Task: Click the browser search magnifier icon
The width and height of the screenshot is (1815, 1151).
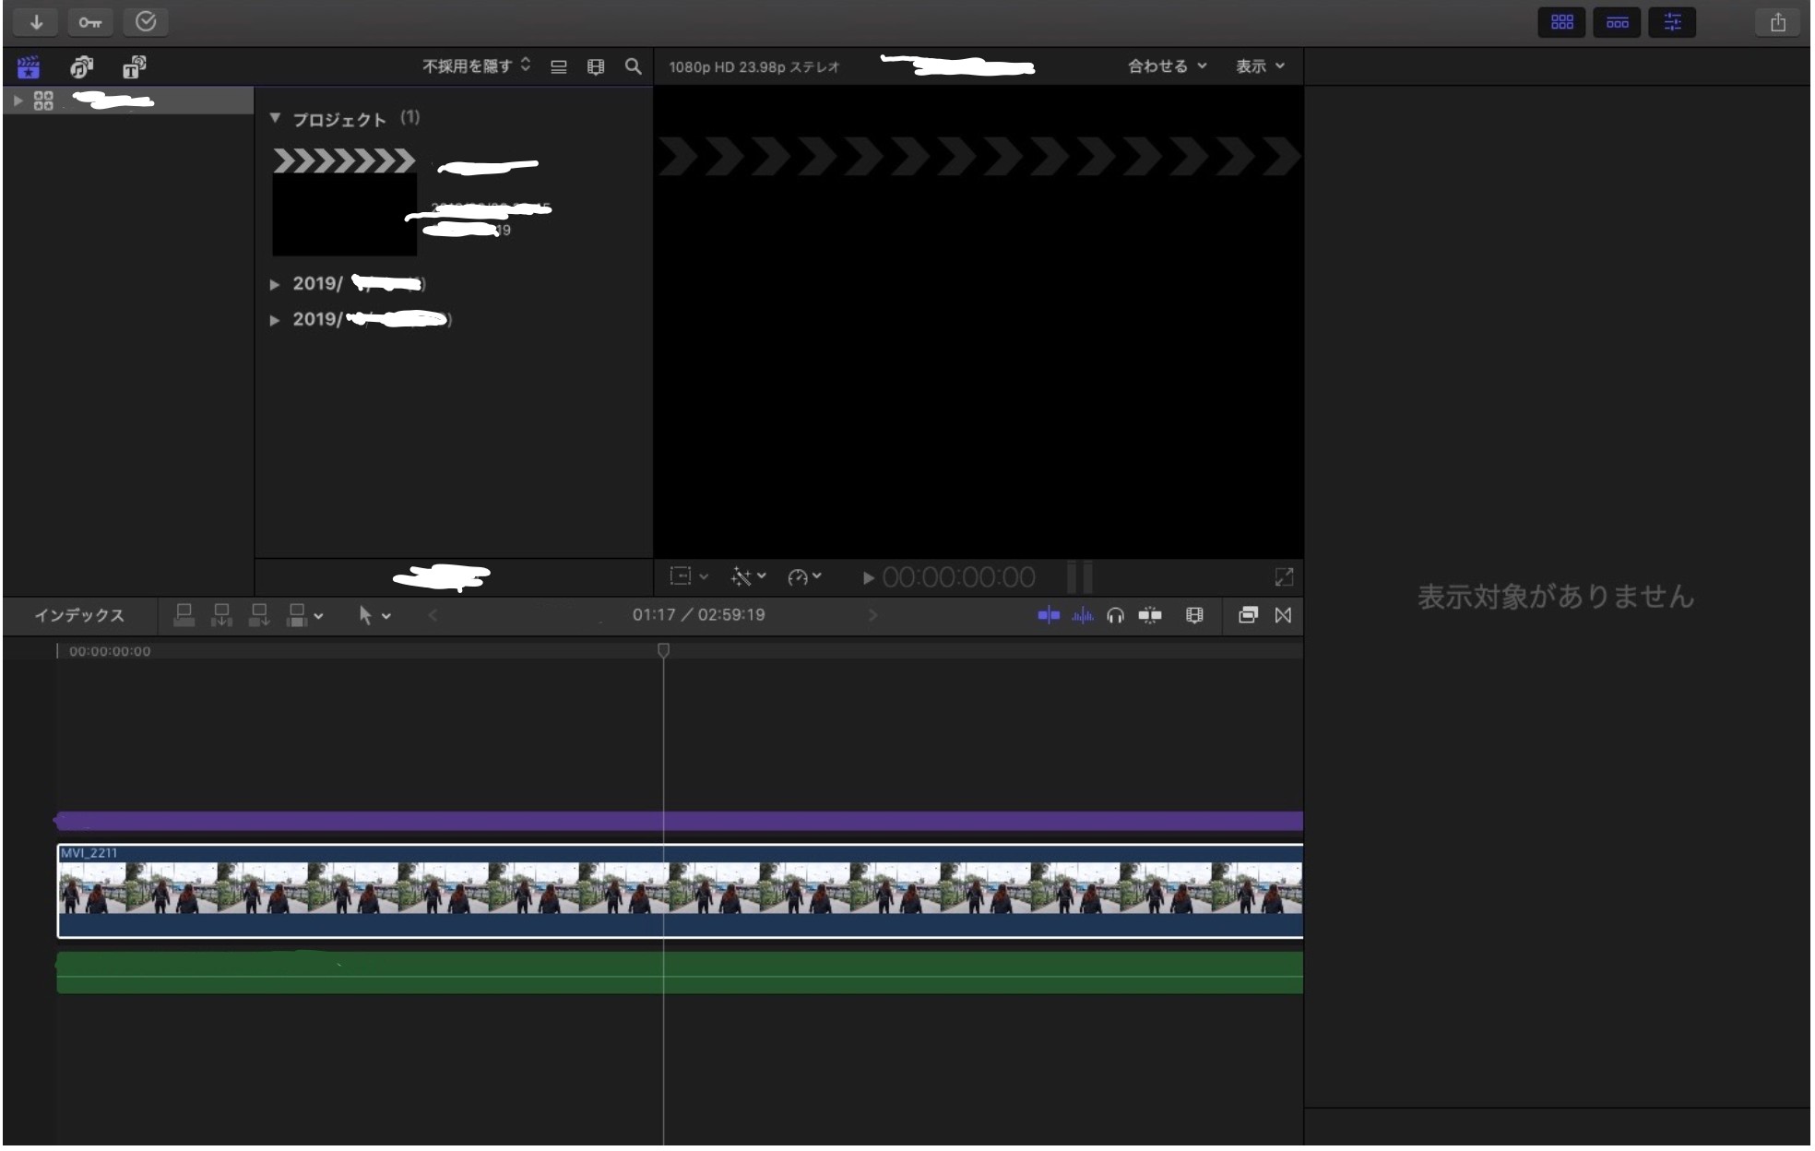Action: [633, 66]
